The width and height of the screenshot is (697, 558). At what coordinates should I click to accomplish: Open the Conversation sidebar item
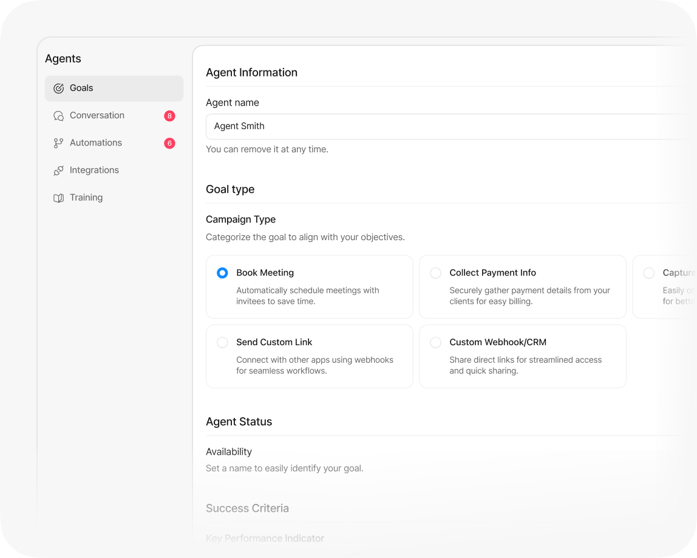114,115
